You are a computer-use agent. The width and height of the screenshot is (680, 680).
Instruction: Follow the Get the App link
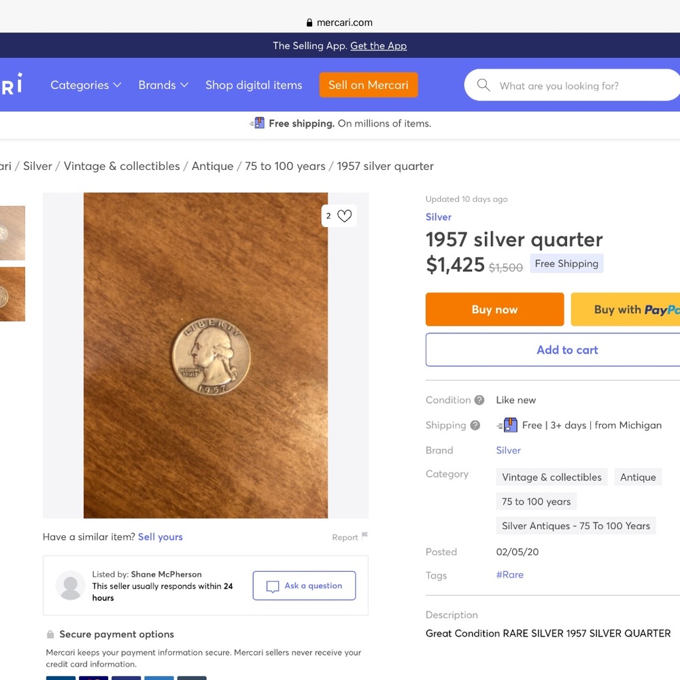pos(378,46)
